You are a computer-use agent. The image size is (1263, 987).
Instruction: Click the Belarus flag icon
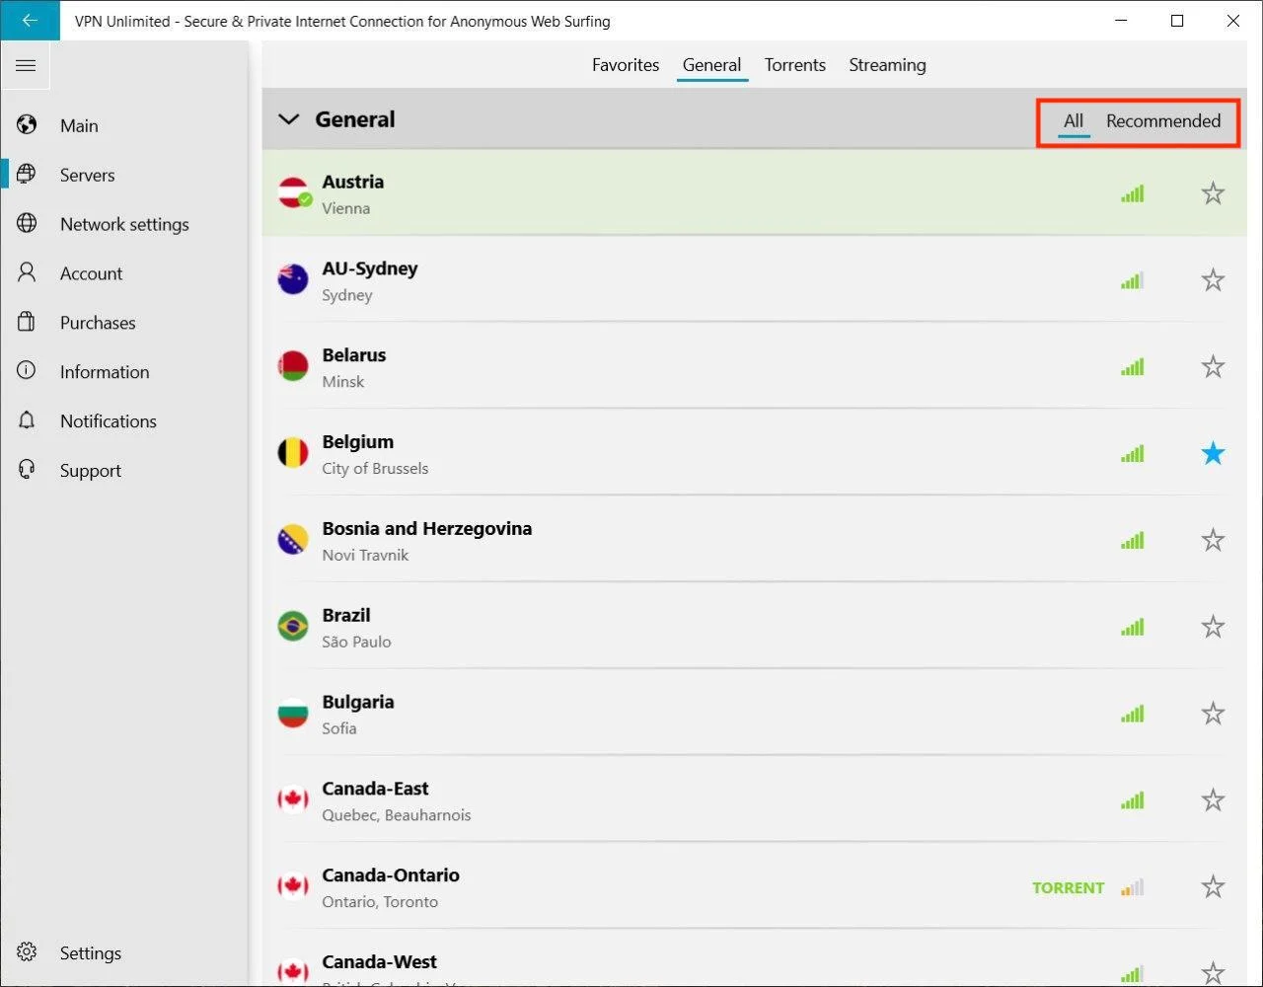point(293,367)
